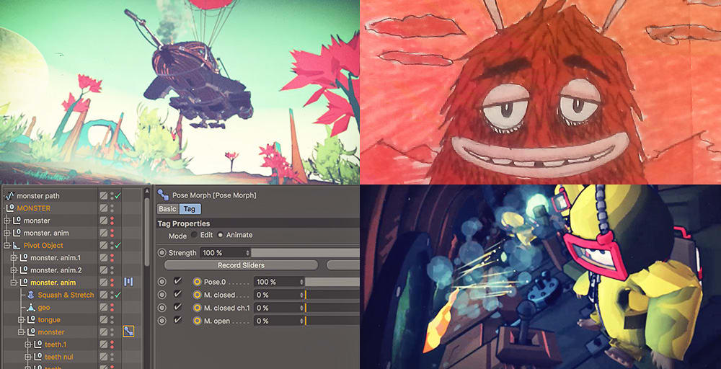The height and width of the screenshot is (369, 721).
Task: Click the layer swatch for Squash & Stretch
Action: pos(103,295)
